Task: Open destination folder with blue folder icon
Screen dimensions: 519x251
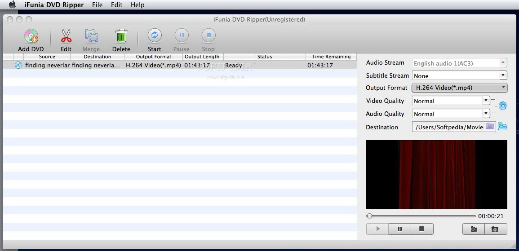Action: [502, 126]
